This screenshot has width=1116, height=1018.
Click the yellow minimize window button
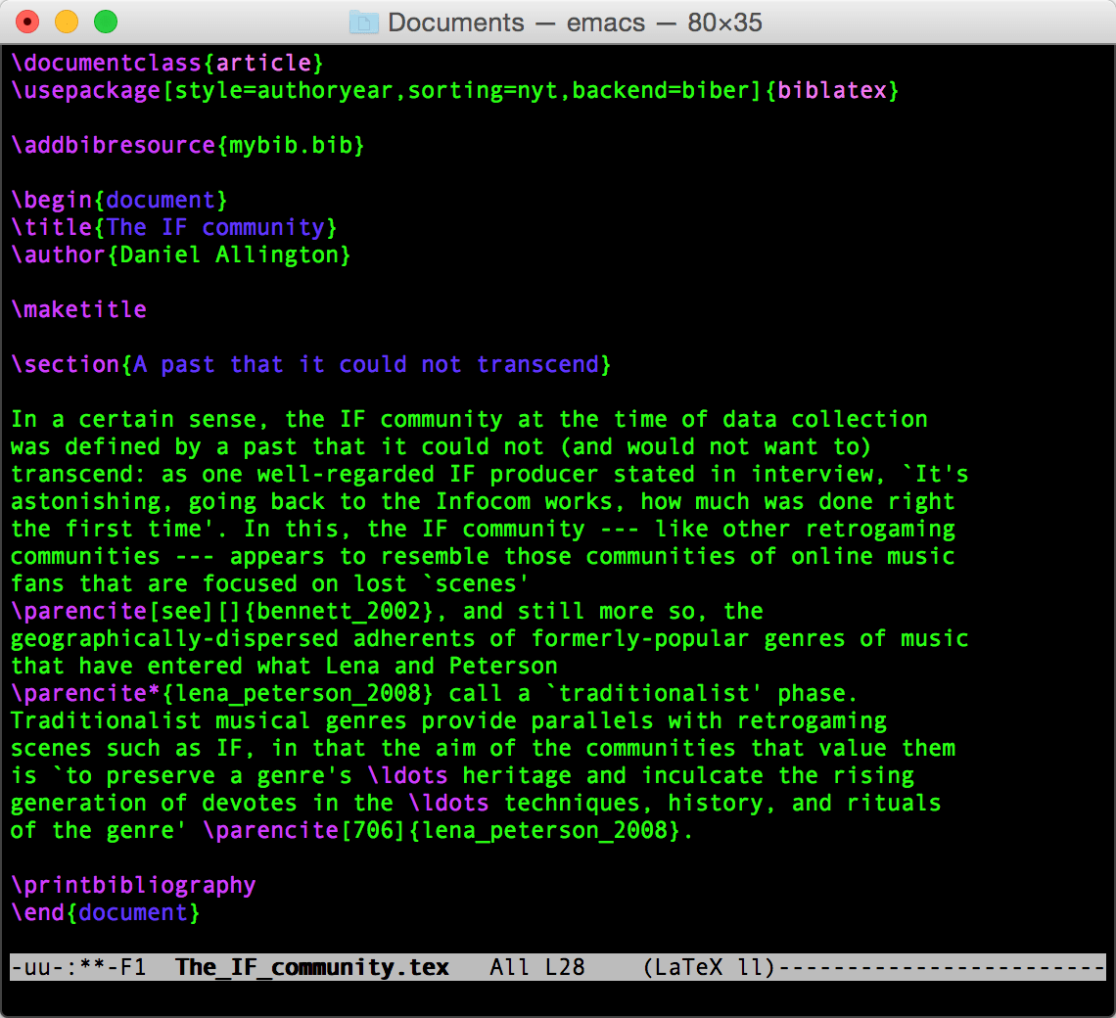tap(67, 23)
